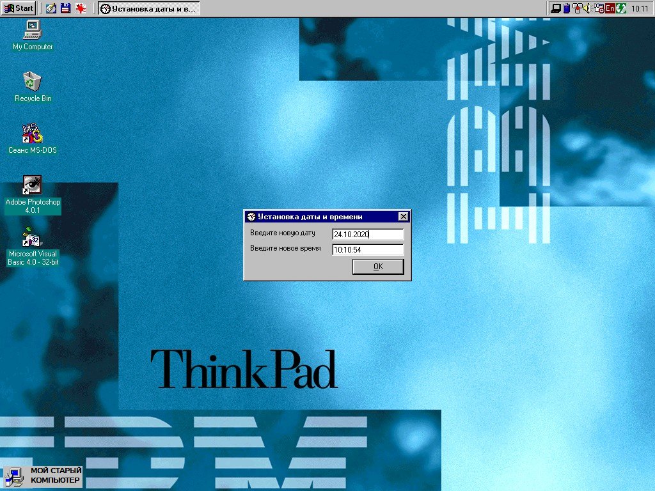Viewport: 655px width, 491px height.
Task: Click the green lightning bolt tray icon
Action: (621, 8)
